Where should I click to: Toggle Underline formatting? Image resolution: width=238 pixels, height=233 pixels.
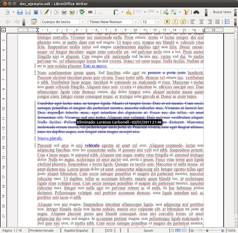tap(183, 22)
